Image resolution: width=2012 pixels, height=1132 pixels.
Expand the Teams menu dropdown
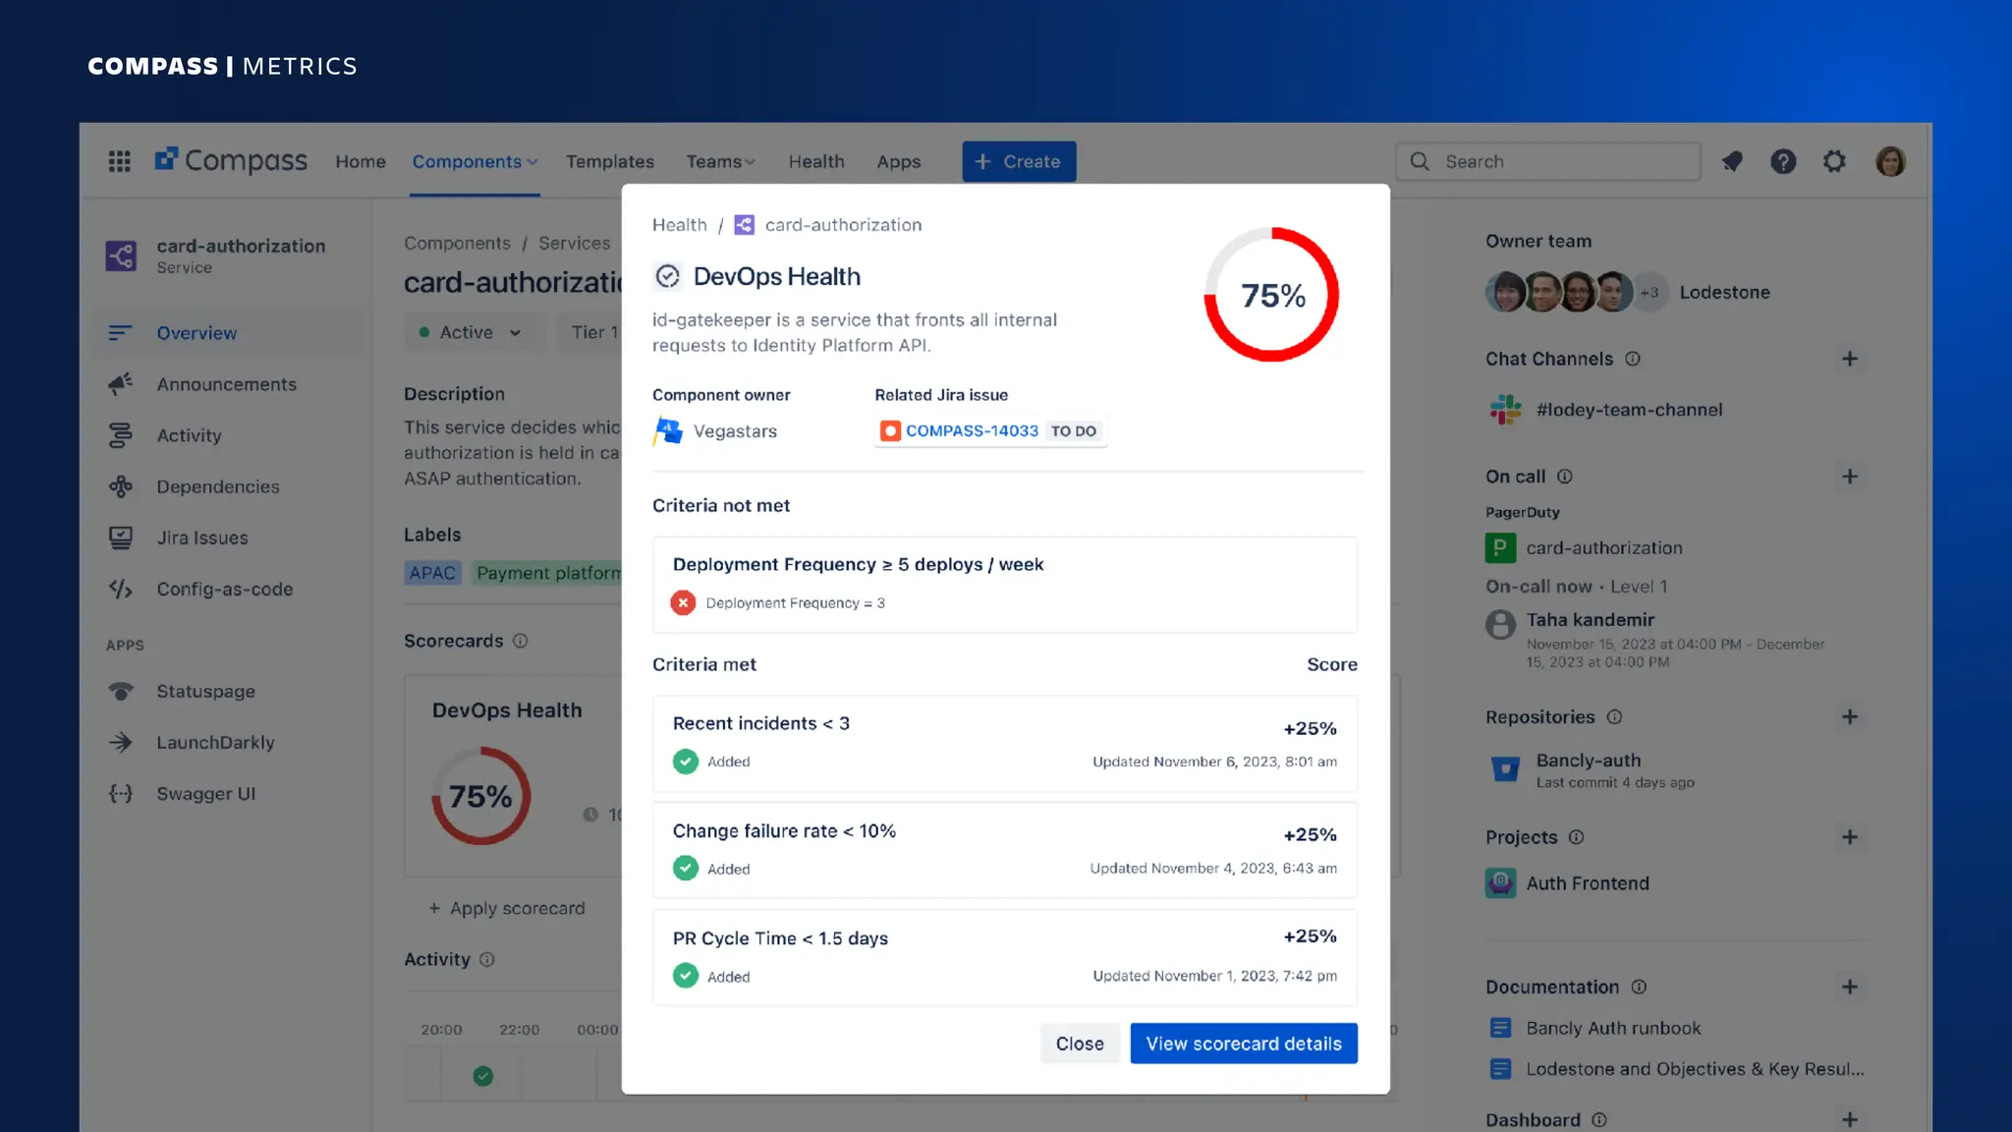click(x=720, y=161)
